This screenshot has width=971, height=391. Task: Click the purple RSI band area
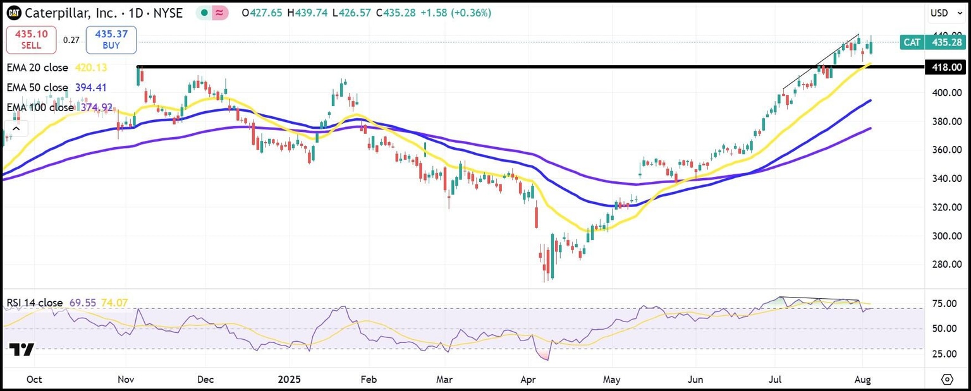(x=443, y=328)
